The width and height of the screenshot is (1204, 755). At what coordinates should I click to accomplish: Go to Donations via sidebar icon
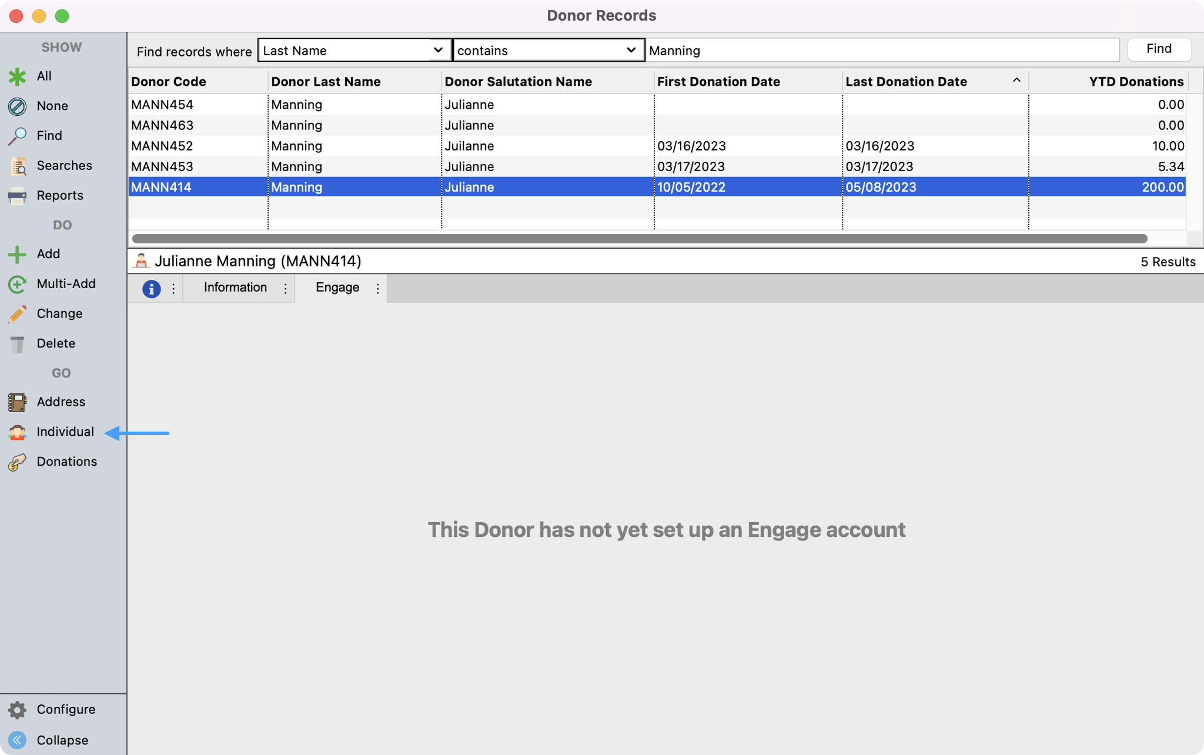(x=17, y=462)
